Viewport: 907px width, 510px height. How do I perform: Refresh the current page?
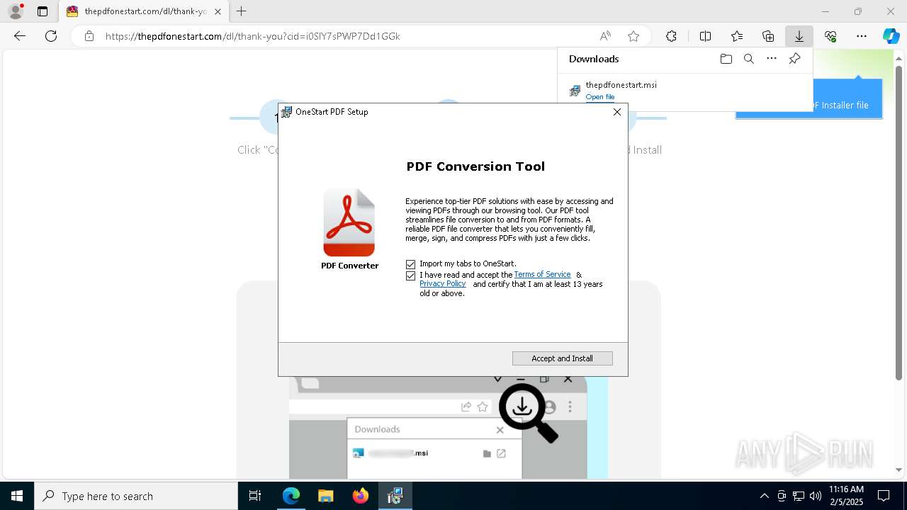pyautogui.click(x=51, y=36)
